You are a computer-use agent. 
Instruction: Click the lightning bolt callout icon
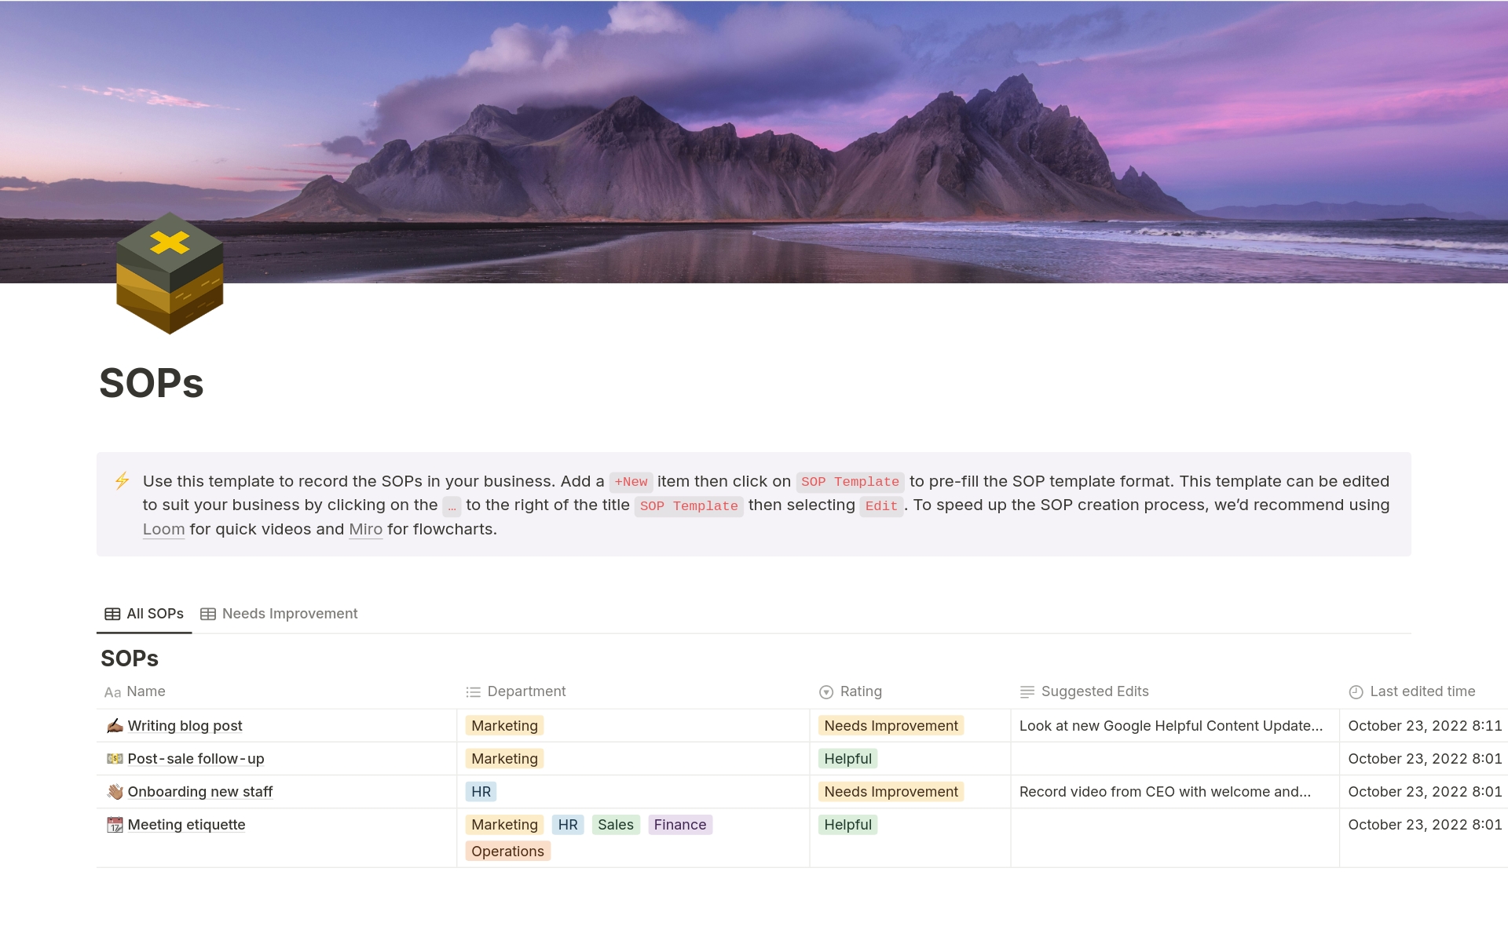tap(122, 480)
